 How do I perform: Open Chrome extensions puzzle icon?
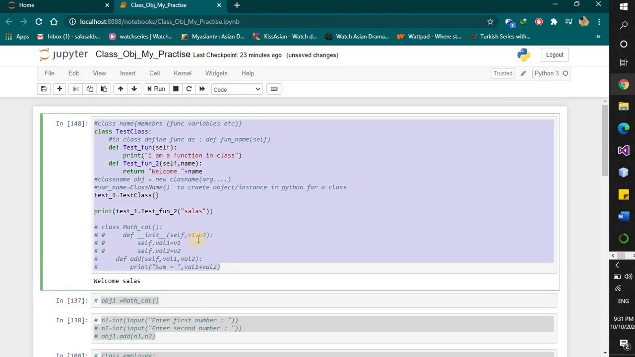point(554,22)
